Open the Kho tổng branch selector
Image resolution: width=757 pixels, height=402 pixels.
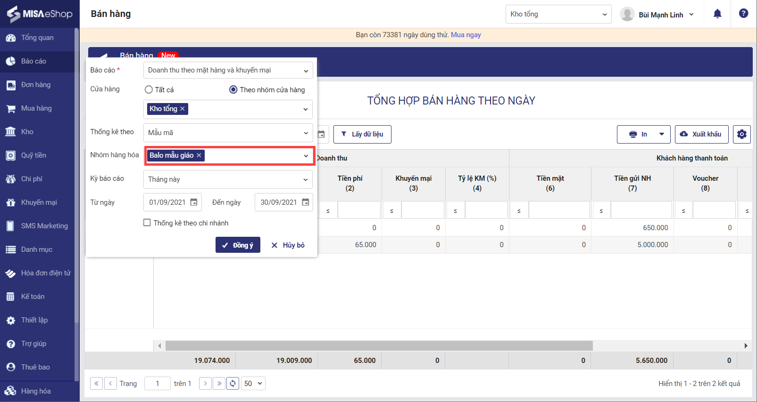558,14
